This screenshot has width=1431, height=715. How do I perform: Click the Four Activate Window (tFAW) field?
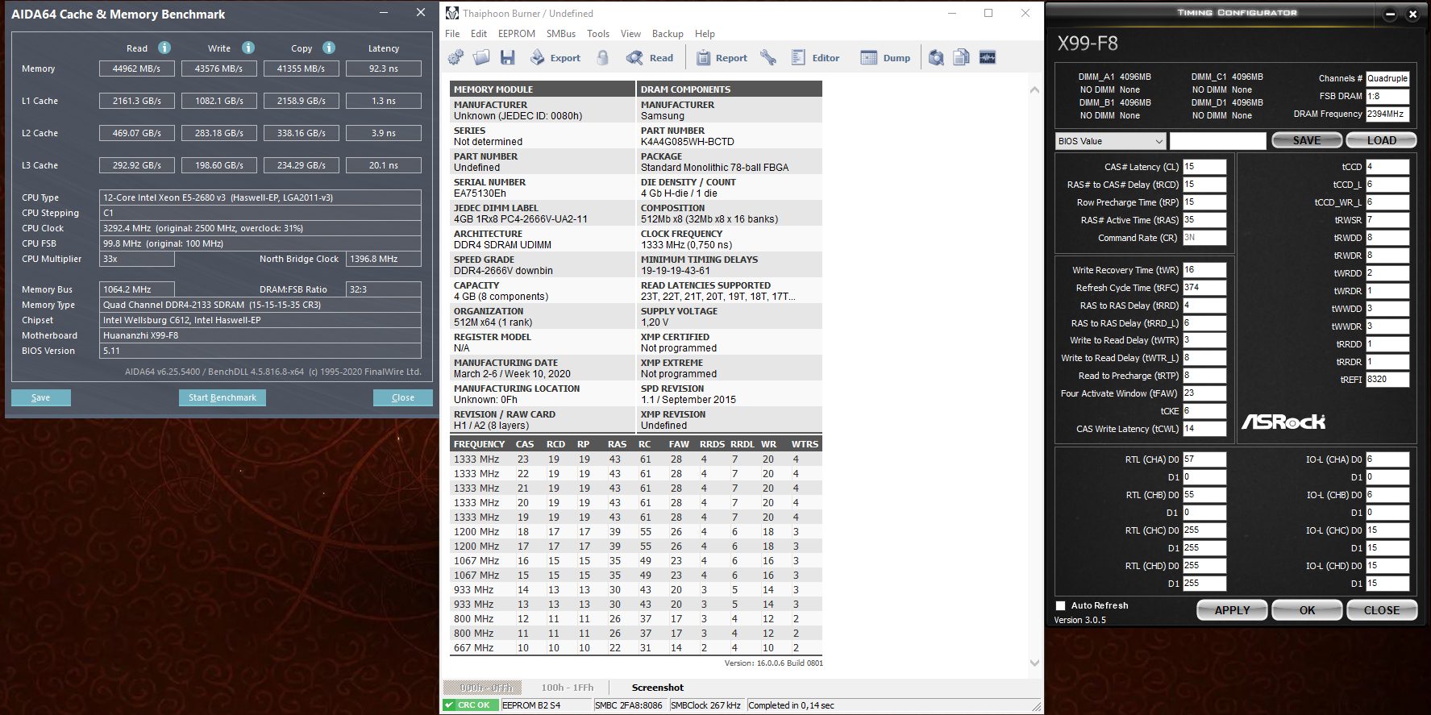[1204, 393]
